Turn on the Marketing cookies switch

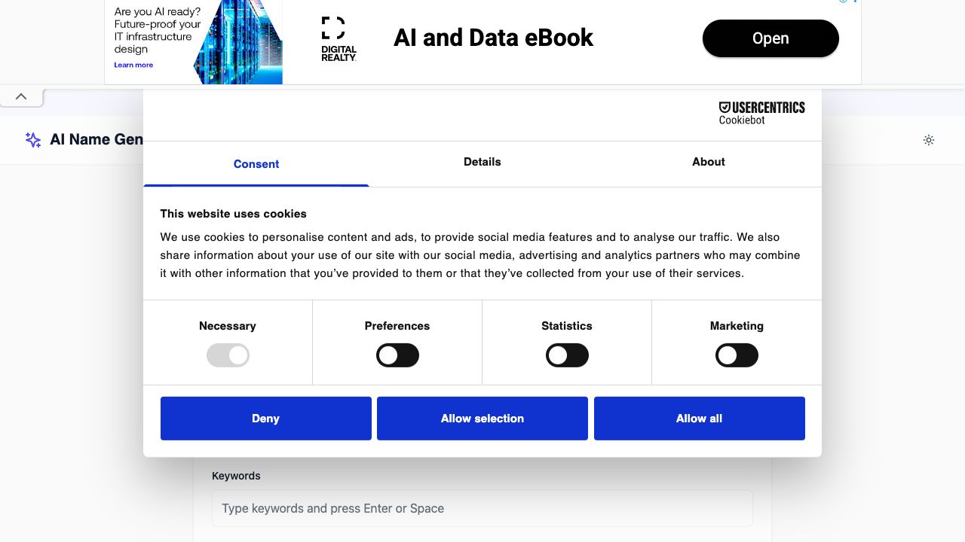pos(737,355)
